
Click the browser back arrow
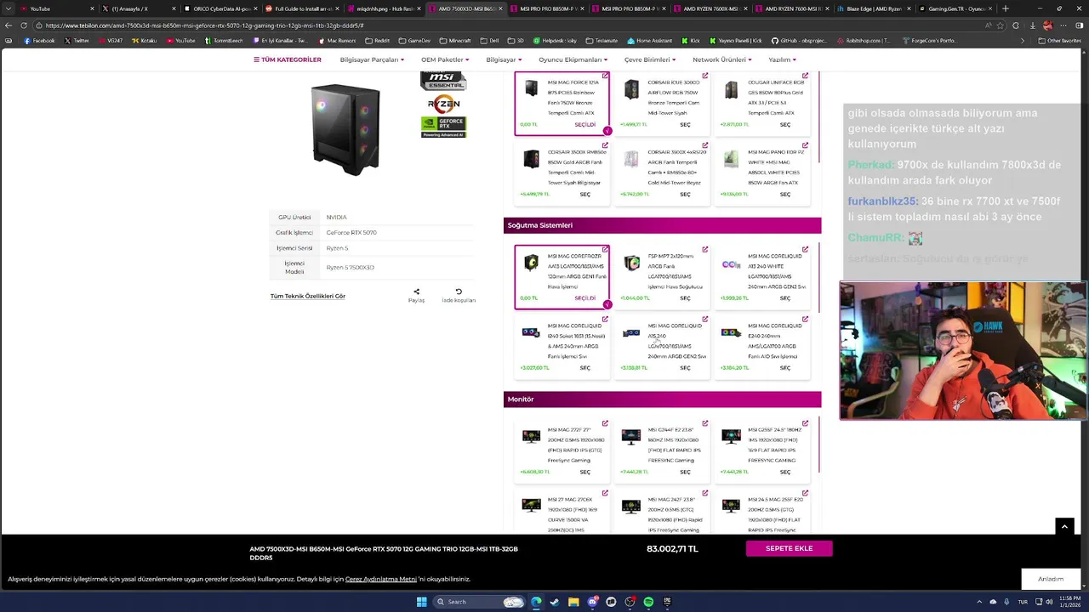click(9, 25)
